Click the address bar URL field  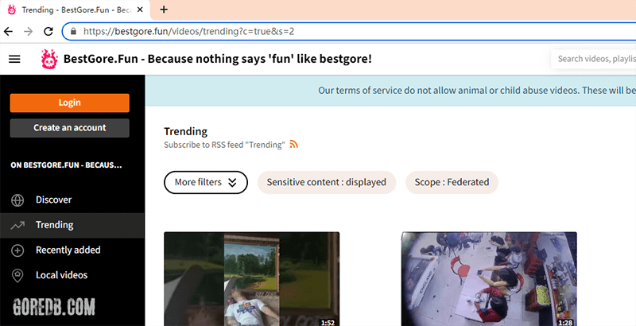[x=349, y=31]
